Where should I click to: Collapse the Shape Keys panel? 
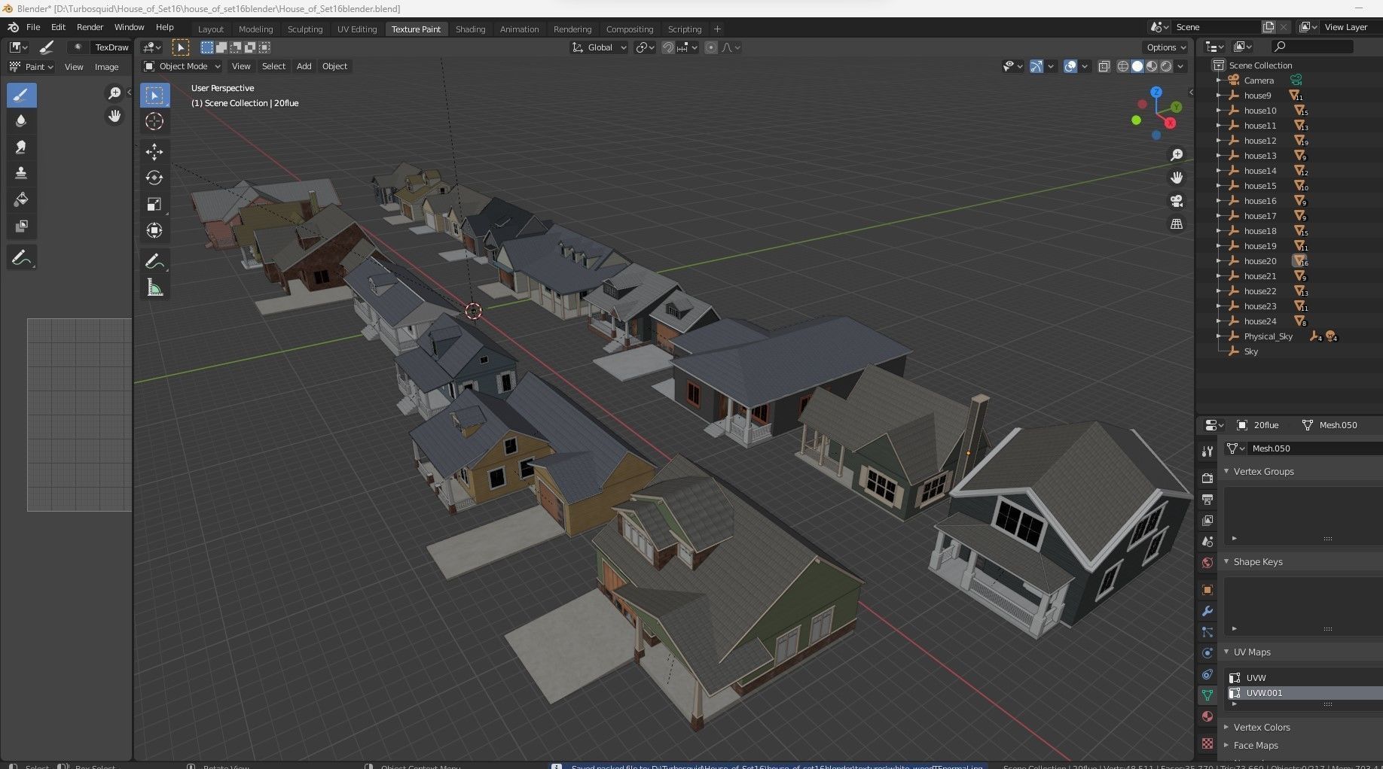[x=1226, y=561]
